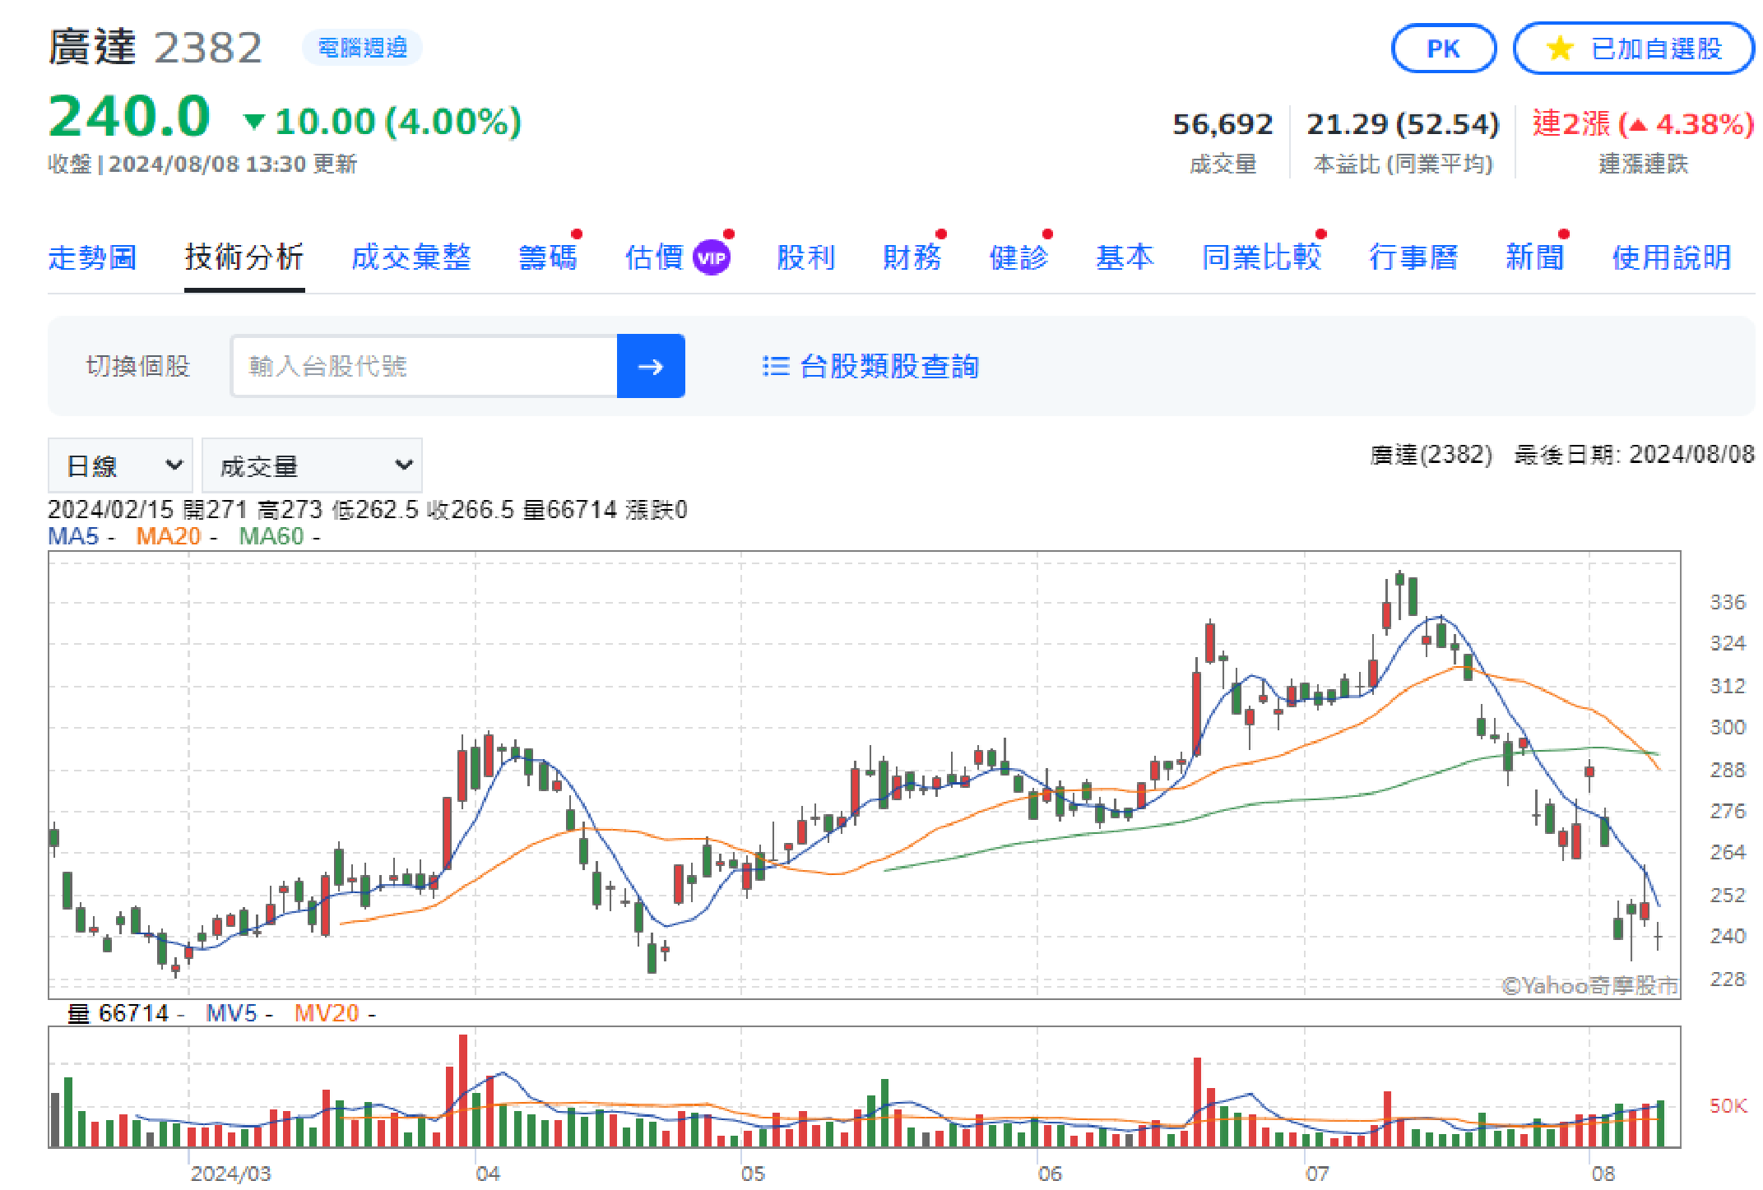The width and height of the screenshot is (1763, 1190).
Task: Click the blue arrow search submit button
Action: pyautogui.click(x=650, y=366)
